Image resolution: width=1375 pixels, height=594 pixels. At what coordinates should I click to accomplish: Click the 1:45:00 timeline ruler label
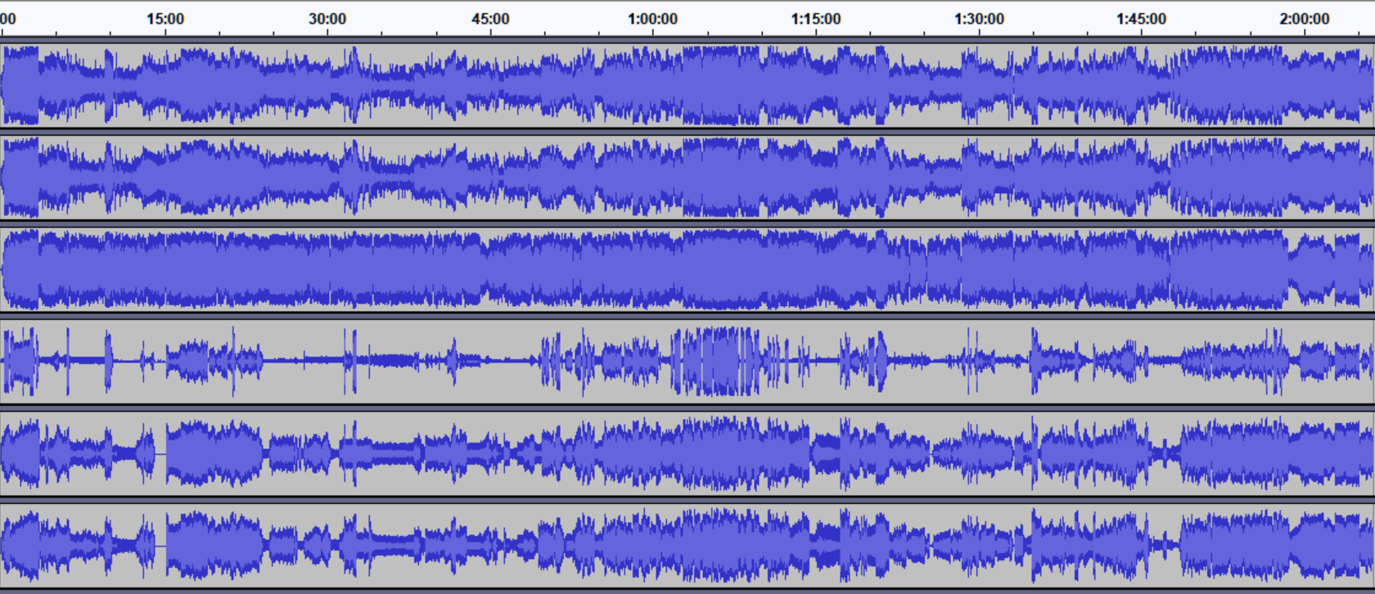click(x=1142, y=19)
